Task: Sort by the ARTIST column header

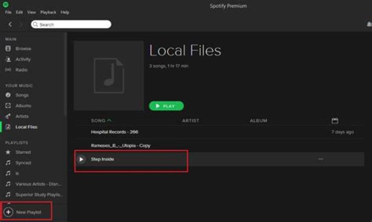Action: [x=191, y=121]
